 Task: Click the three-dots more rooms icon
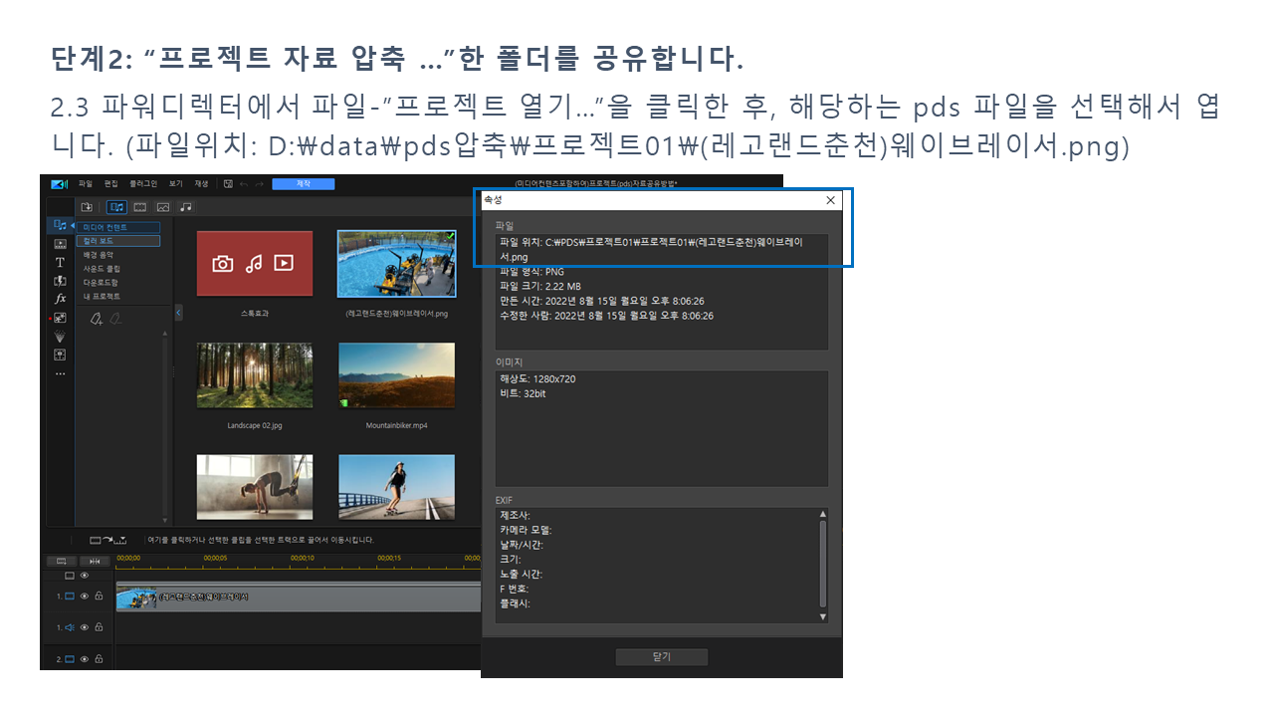tap(60, 373)
